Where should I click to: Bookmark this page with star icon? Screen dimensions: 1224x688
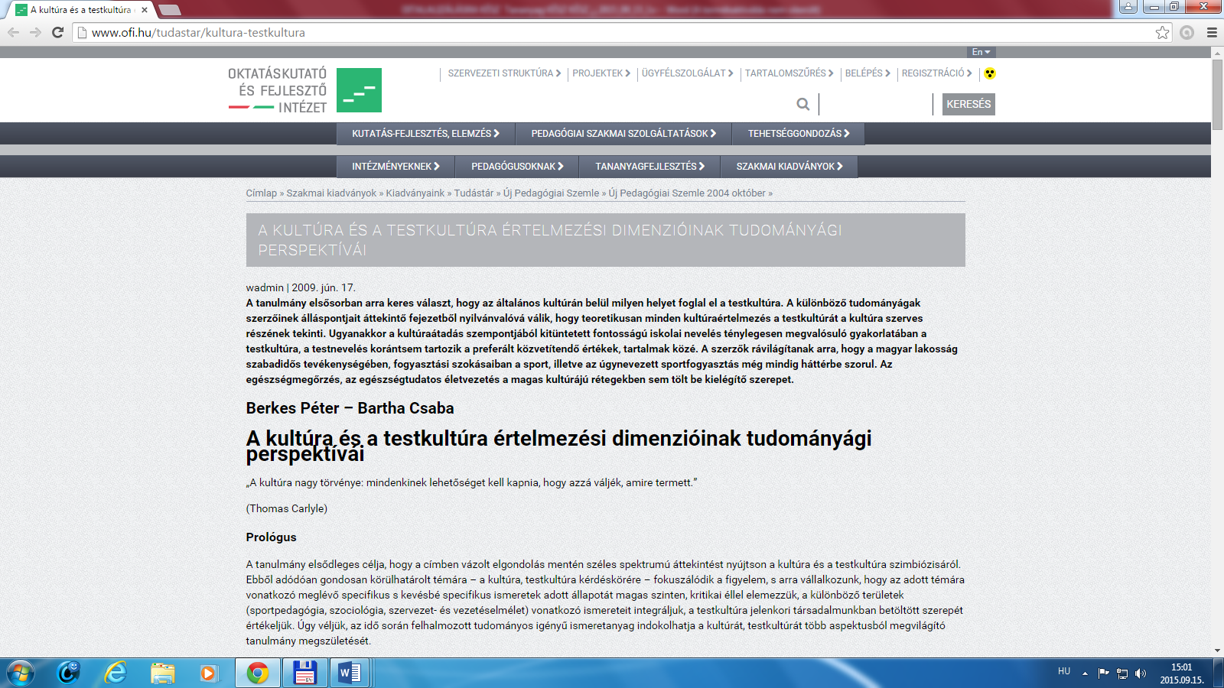(1162, 32)
